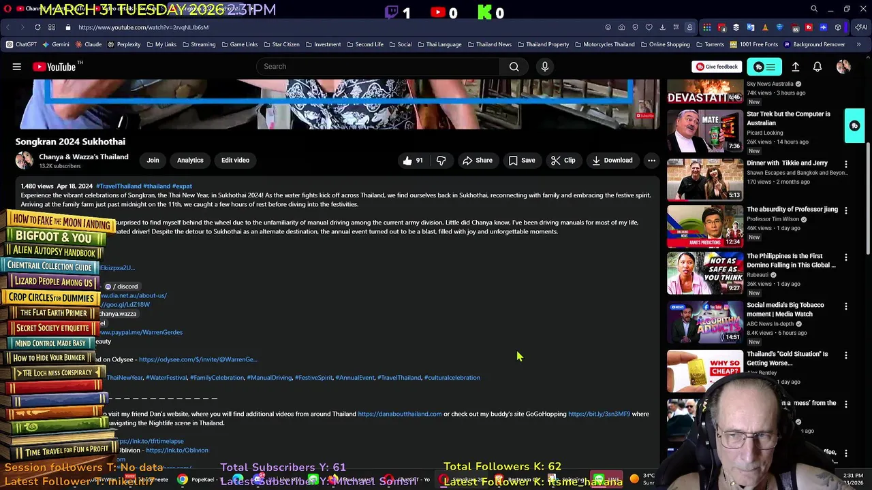Open the browser snapshot camera icon
The width and height of the screenshot is (872, 490).
[x=621, y=27]
